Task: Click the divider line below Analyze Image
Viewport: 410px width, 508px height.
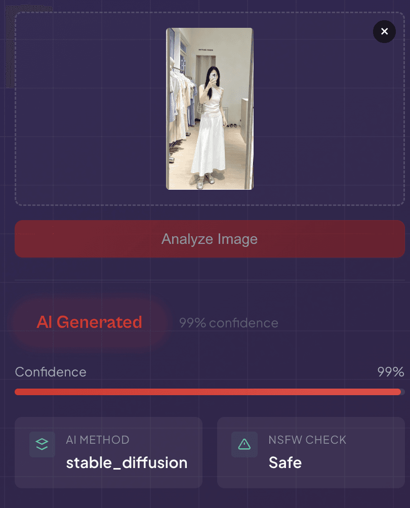Action: pos(210,280)
